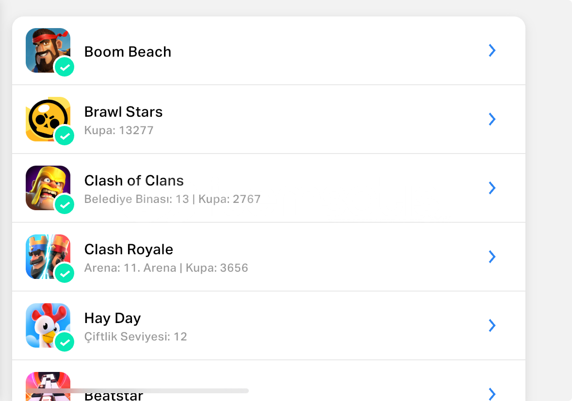Click the horizontal scroll indicator bar

(x=137, y=391)
